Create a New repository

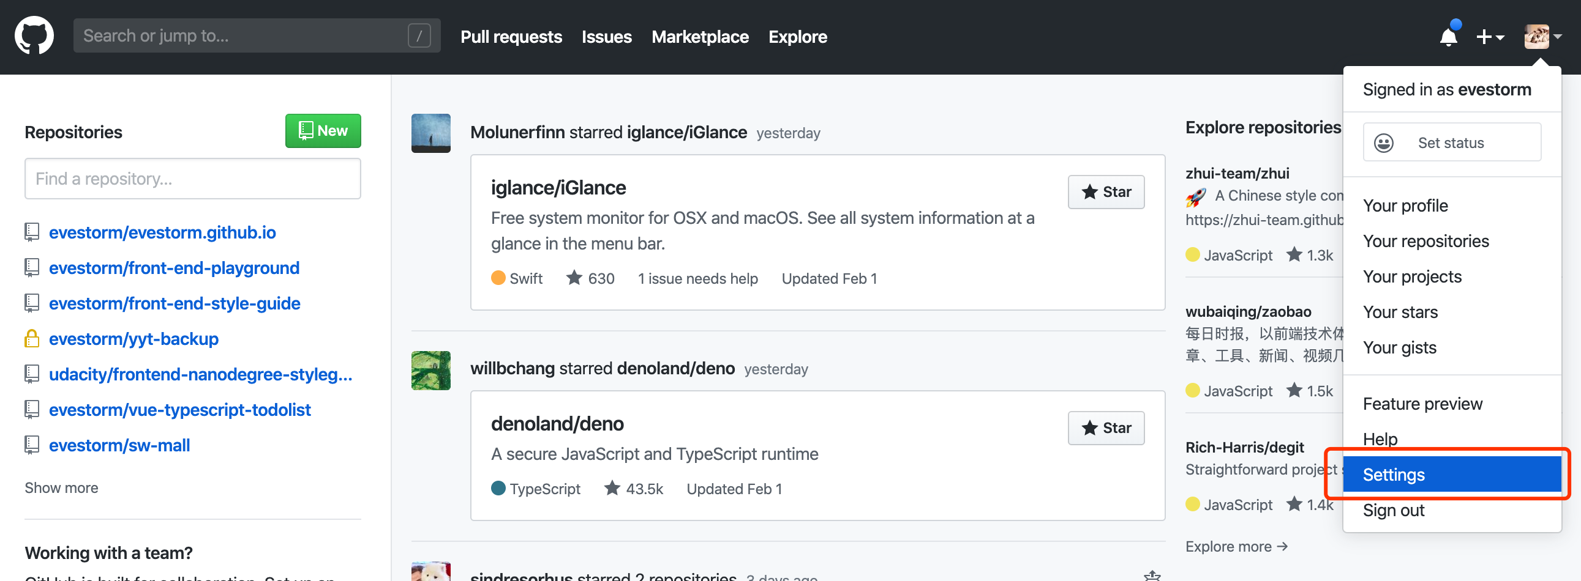[323, 130]
